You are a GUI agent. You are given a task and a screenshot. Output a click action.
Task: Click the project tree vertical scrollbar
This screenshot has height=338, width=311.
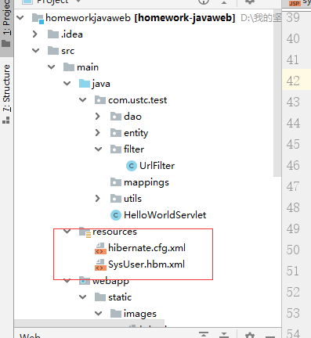coord(277,94)
